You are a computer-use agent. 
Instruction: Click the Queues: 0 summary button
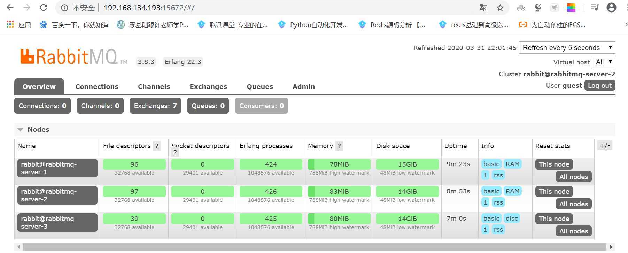[208, 106]
